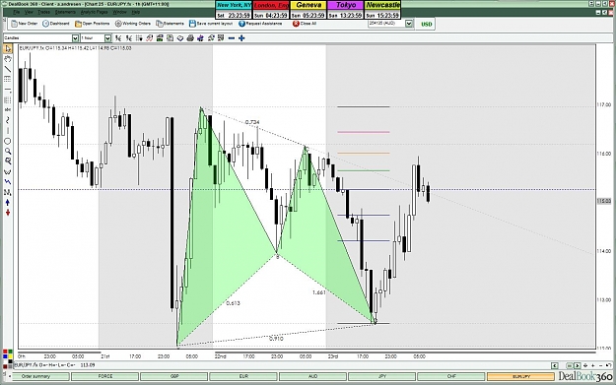Viewport: 616px width, 385px height.
Task: Open the account number dropdown
Action: [x=409, y=24]
